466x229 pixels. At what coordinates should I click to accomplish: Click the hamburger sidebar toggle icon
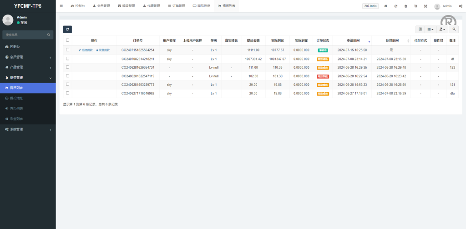(x=61, y=6)
